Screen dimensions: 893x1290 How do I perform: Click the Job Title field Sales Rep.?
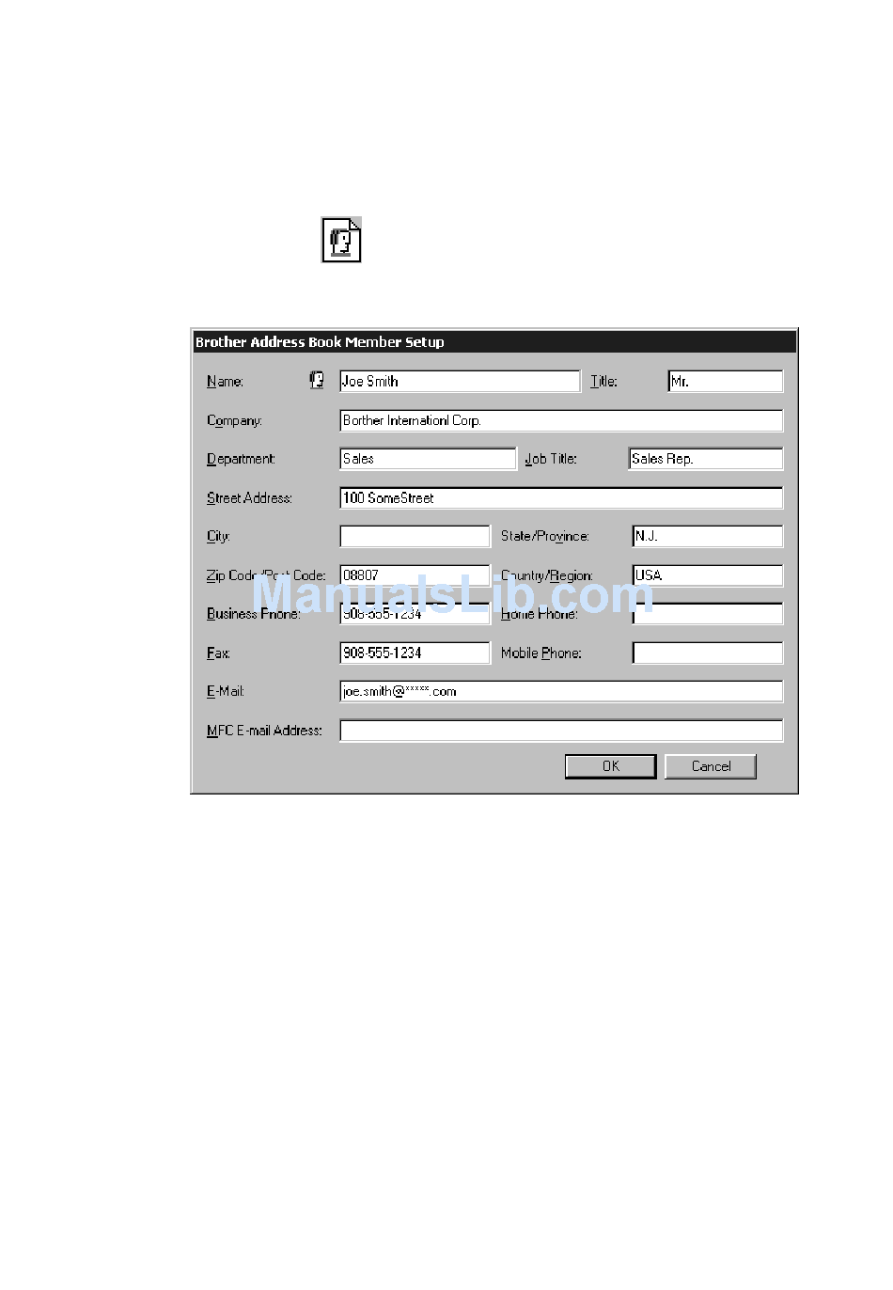[x=705, y=459]
